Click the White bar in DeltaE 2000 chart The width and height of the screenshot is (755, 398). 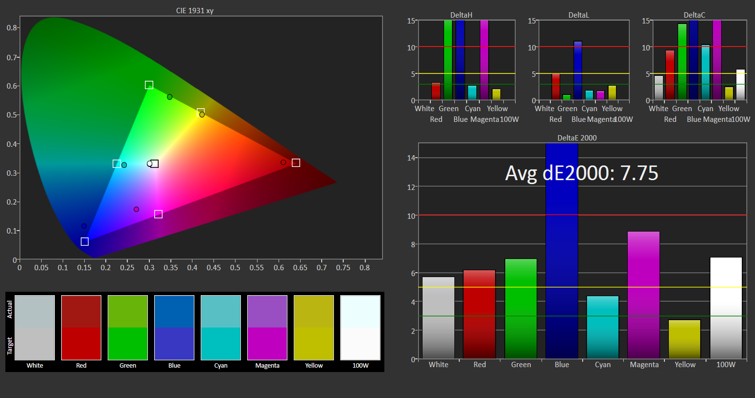click(438, 318)
